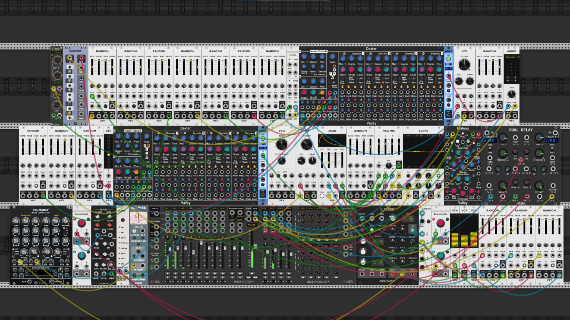Viewport: 570px width, 320px height.
Task: Click the WET A jack on Dual Delay
Action: [515, 196]
